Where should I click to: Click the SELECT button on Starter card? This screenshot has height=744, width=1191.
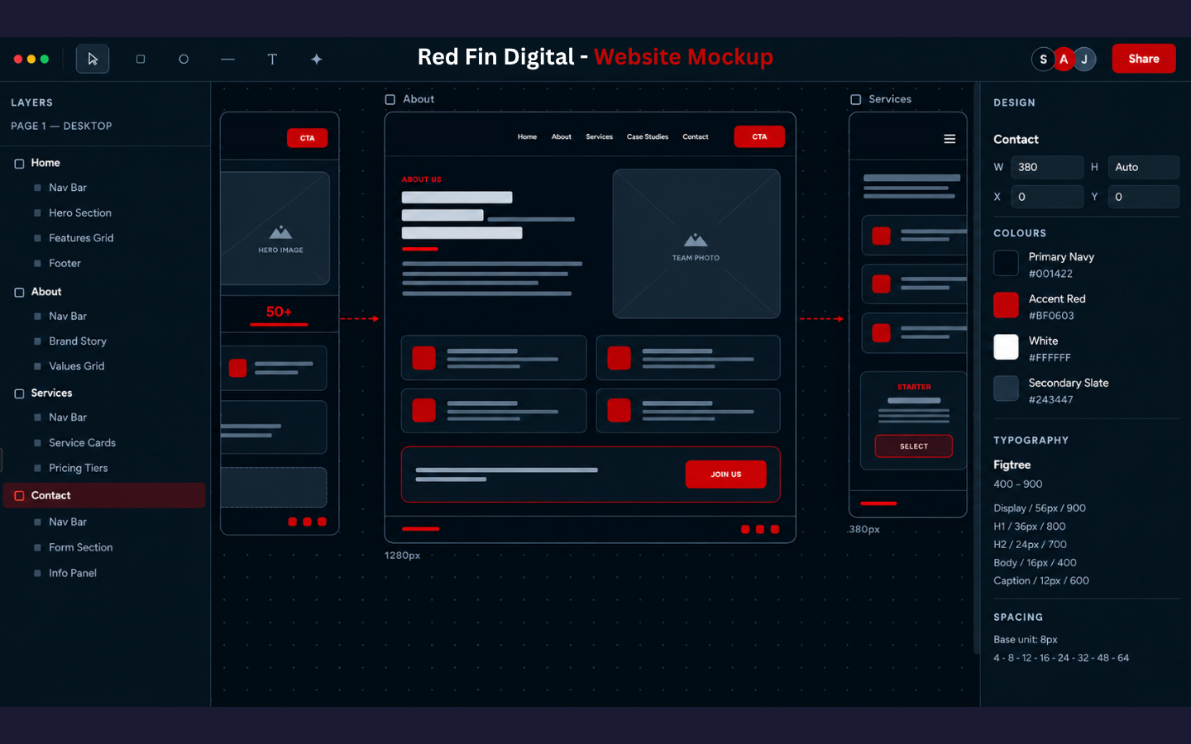pos(914,446)
